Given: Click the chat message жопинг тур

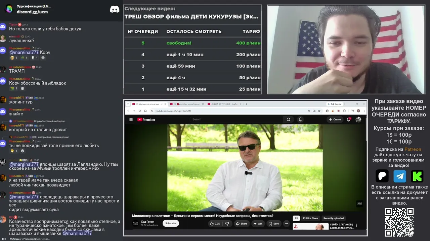Looking at the screenshot, I should (21, 102).
